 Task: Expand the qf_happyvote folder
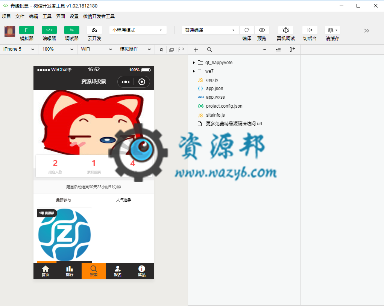(194, 63)
